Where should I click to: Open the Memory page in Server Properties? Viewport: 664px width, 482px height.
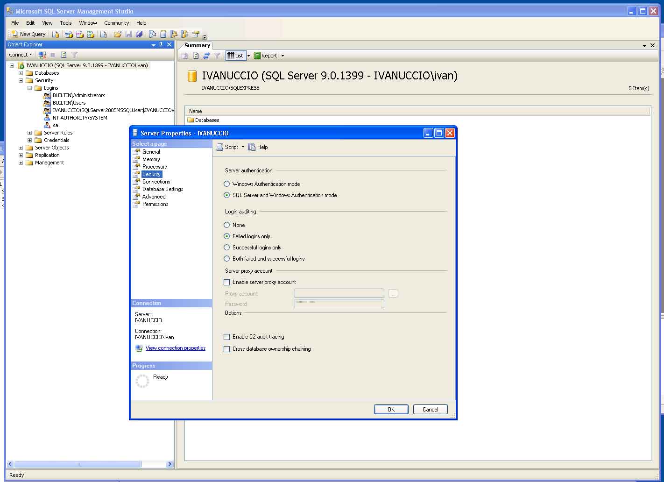(151, 159)
